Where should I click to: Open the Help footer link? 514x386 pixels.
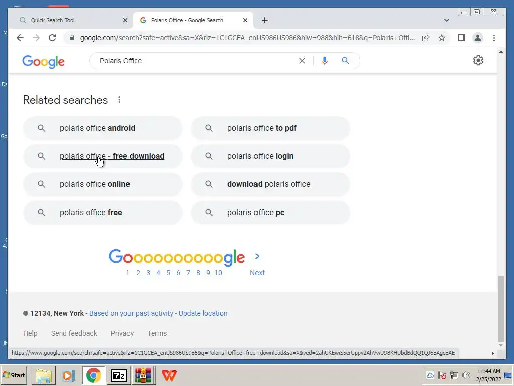30,333
